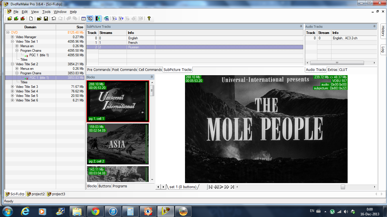Select the ASIA cell thumbnail
This screenshot has height=217, width=387.
(118, 144)
